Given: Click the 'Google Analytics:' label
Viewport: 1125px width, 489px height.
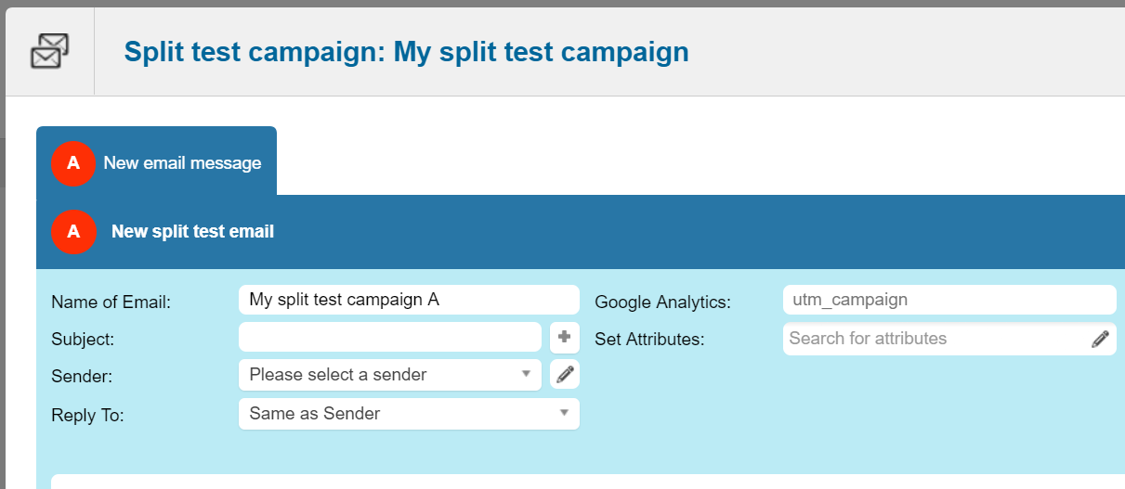Looking at the screenshot, I should (x=662, y=302).
